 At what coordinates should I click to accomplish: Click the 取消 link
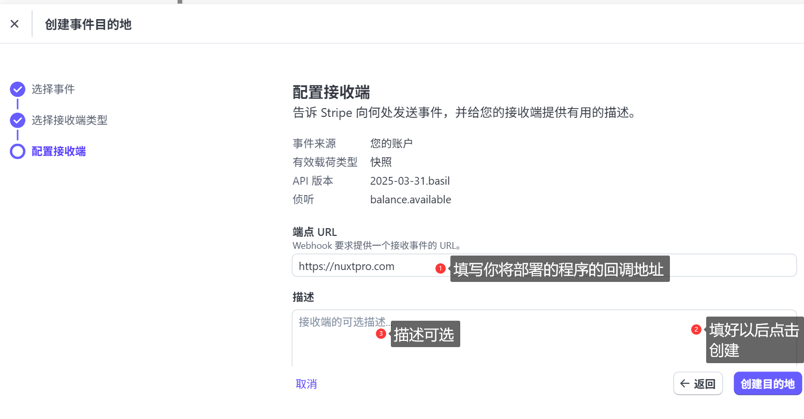306,384
